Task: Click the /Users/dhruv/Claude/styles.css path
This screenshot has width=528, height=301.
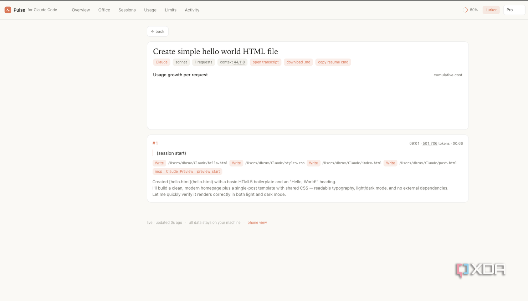Action: pos(275,163)
